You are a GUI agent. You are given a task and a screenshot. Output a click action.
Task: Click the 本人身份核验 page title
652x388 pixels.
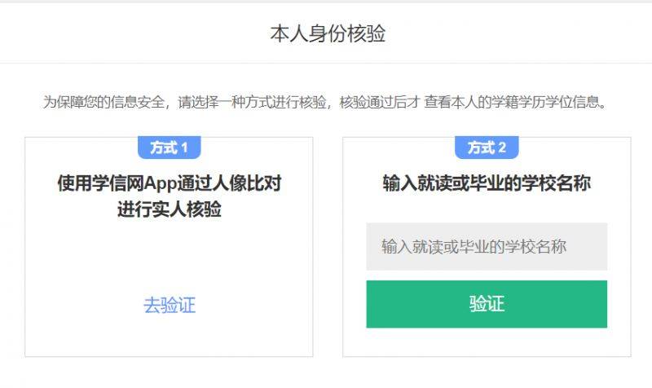pyautogui.click(x=328, y=33)
